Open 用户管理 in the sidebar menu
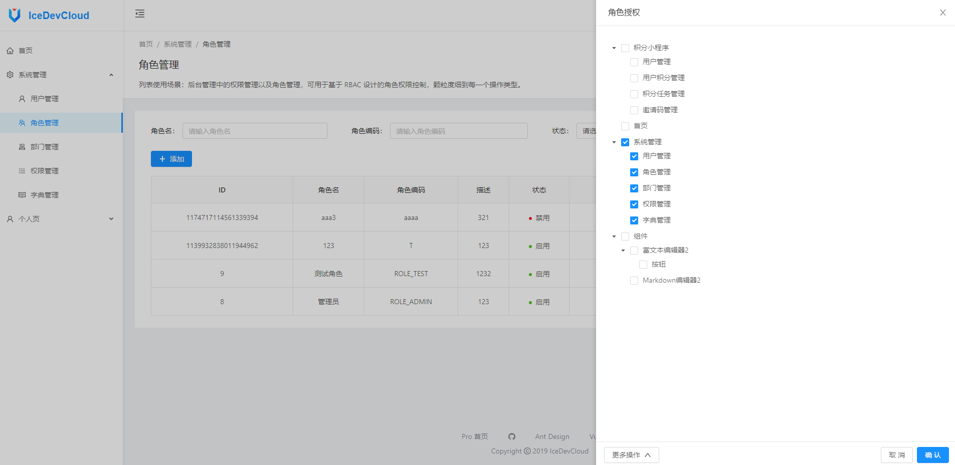The height and width of the screenshot is (465, 955). (x=61, y=99)
